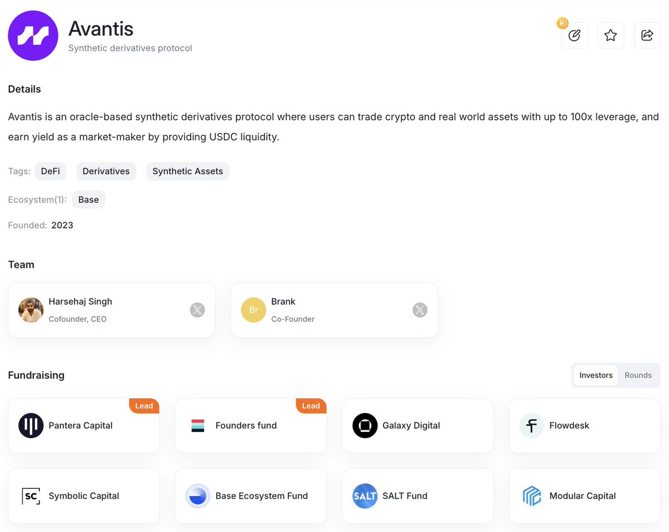Select the DeFi tag
Screen dimensions: 669x532
50,171
